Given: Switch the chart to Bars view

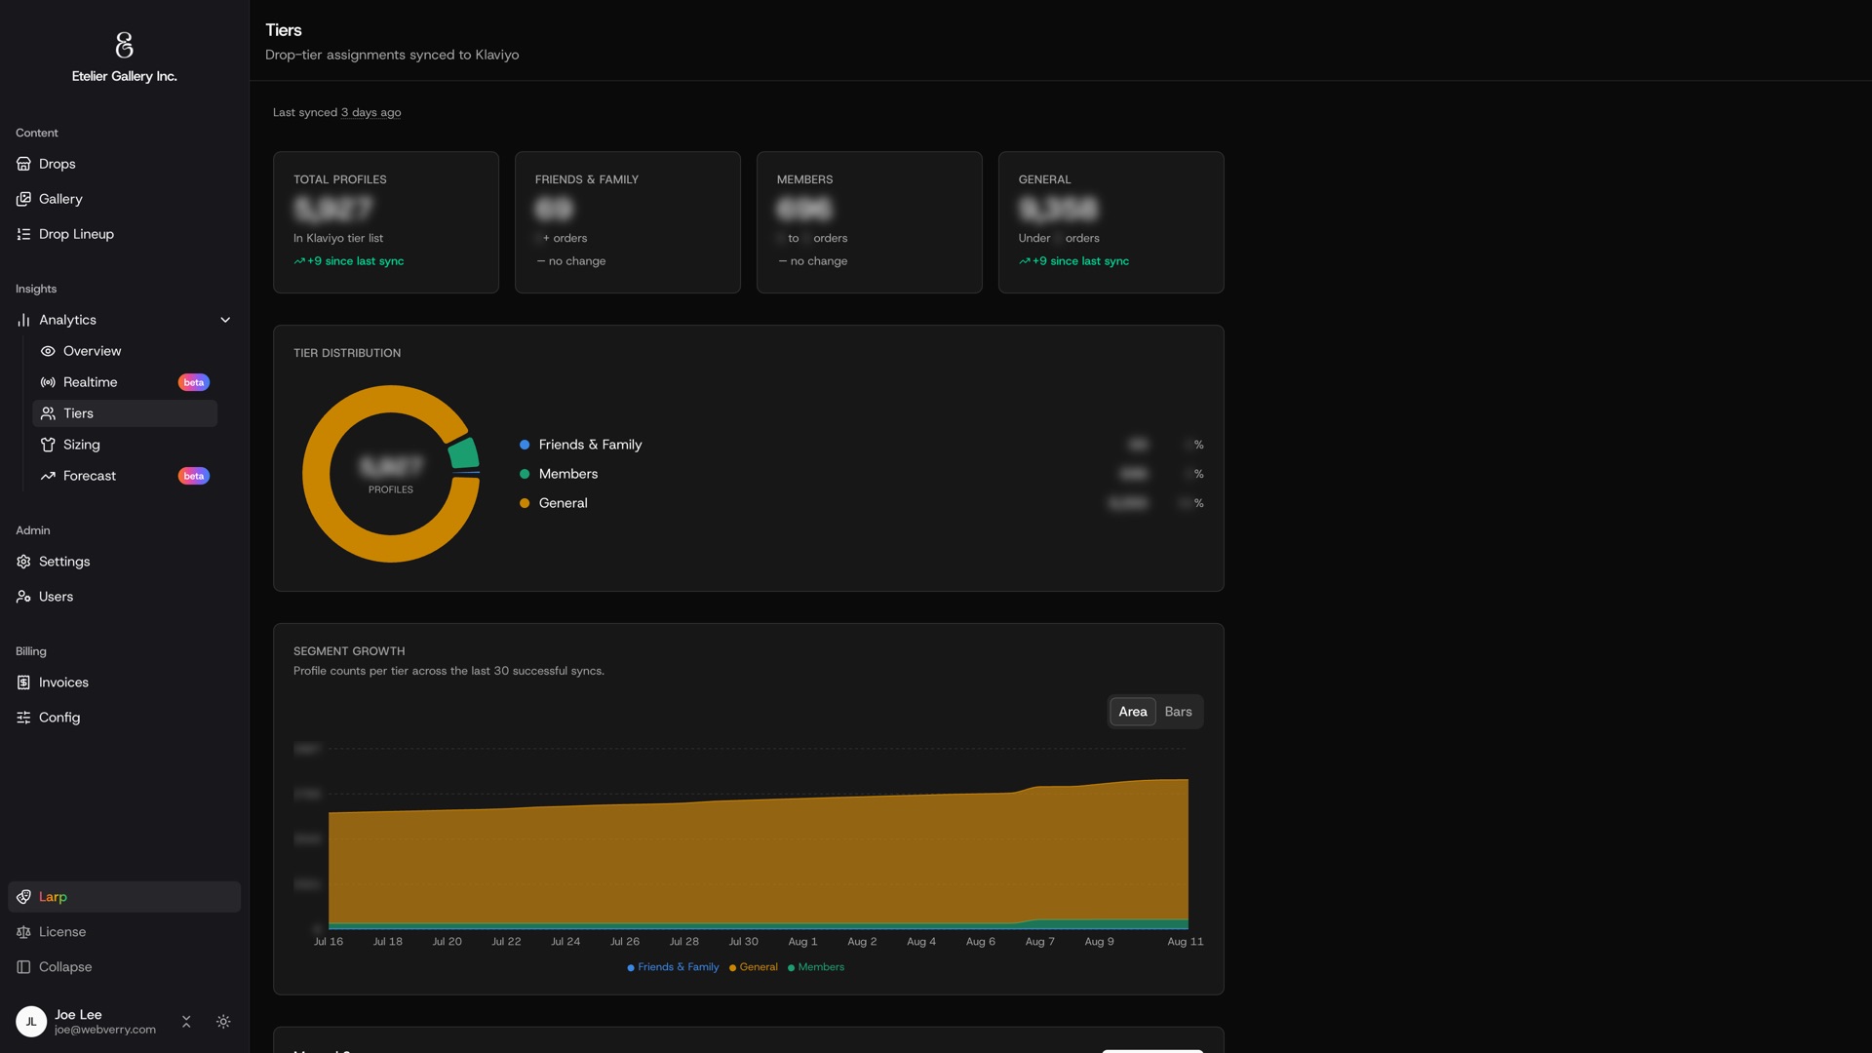Looking at the screenshot, I should click(1178, 712).
